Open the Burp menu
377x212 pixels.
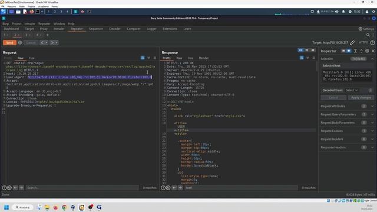tap(5, 24)
